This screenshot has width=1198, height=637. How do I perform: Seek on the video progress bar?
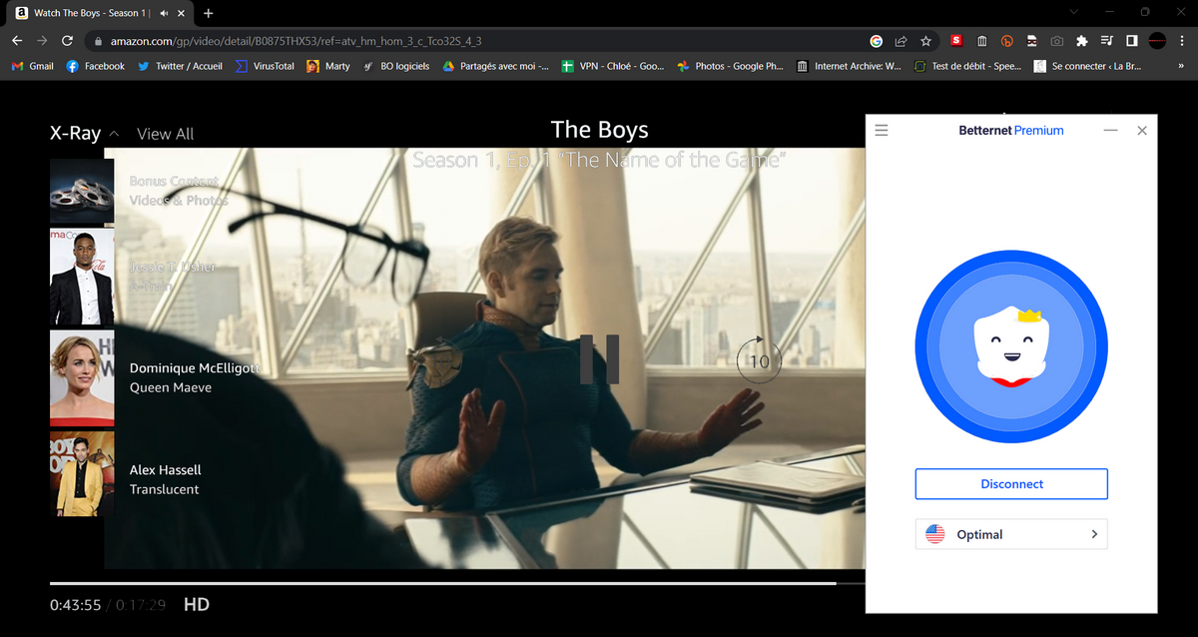[x=456, y=583]
